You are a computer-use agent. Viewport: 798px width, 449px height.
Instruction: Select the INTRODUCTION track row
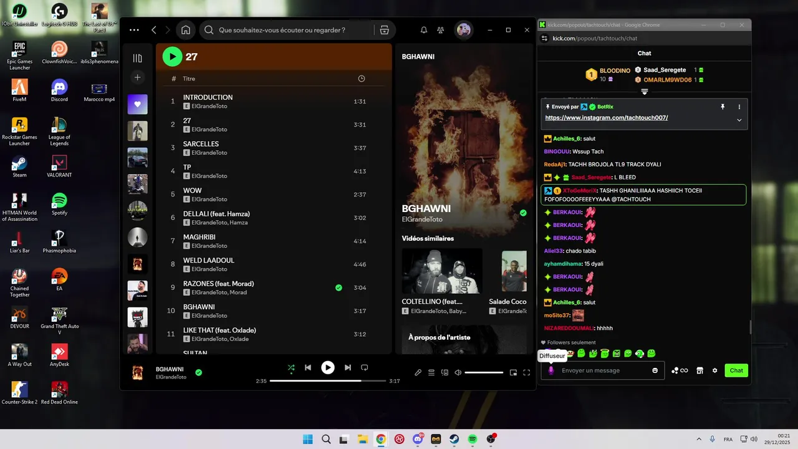pos(274,101)
